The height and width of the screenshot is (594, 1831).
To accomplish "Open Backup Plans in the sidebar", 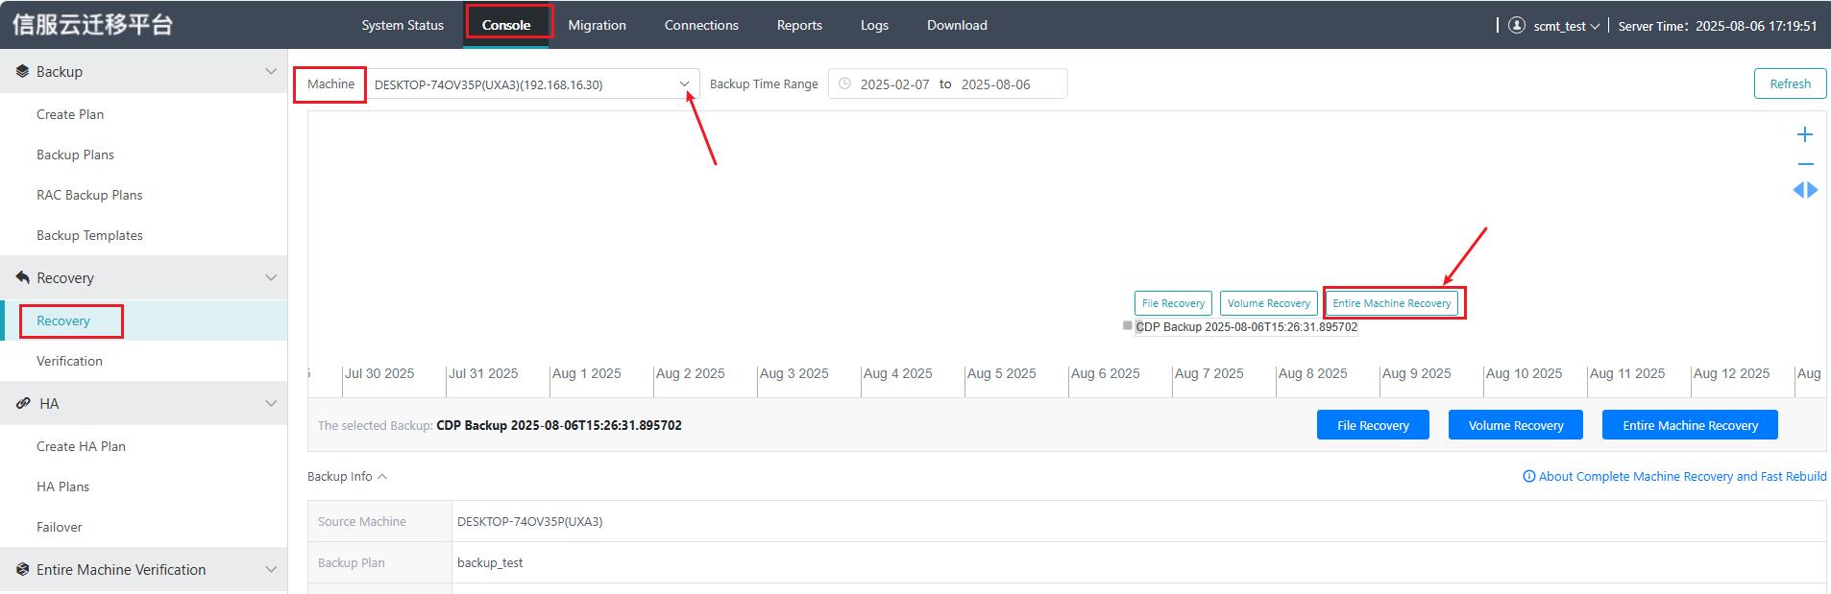I will pos(75,154).
